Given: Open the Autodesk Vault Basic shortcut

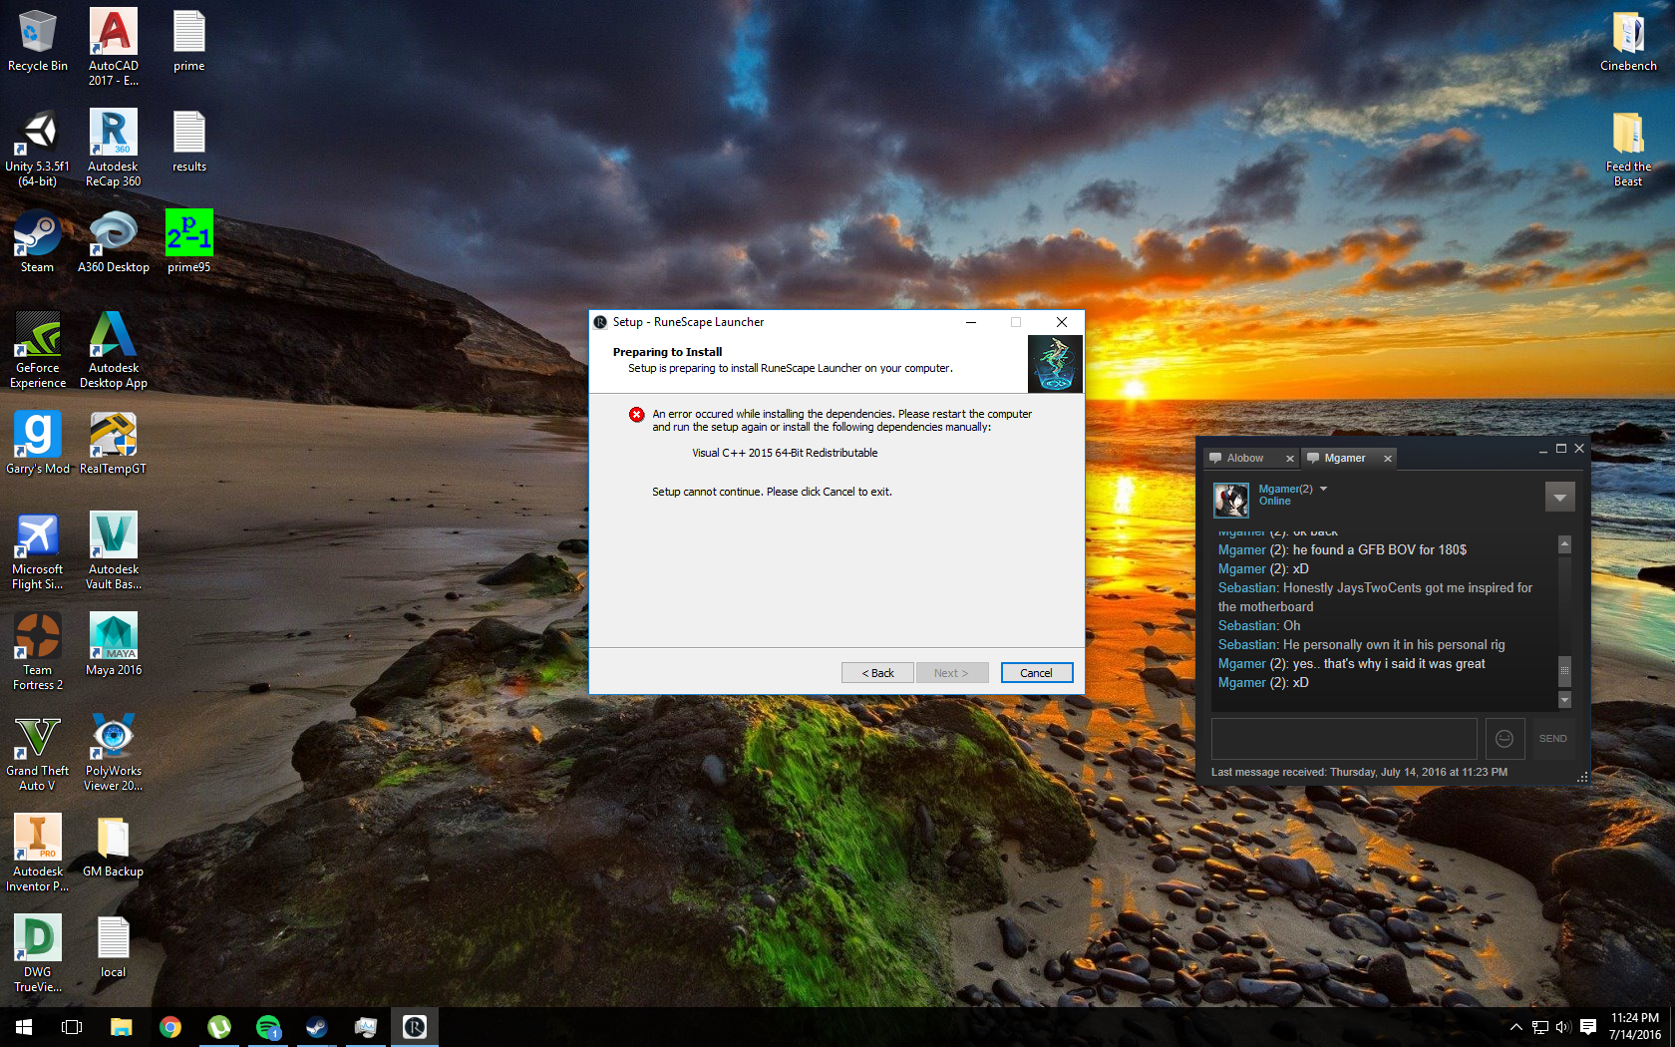Looking at the screenshot, I should tap(114, 551).
